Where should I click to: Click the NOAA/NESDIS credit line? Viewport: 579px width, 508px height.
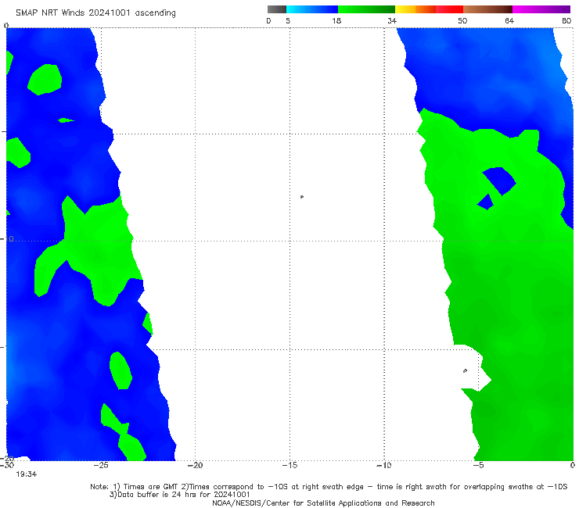pos(323,503)
